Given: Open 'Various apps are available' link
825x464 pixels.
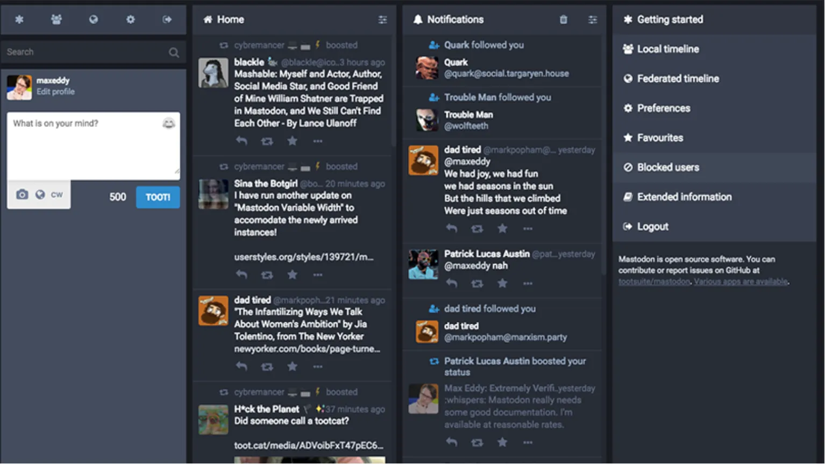Looking at the screenshot, I should click(x=741, y=282).
